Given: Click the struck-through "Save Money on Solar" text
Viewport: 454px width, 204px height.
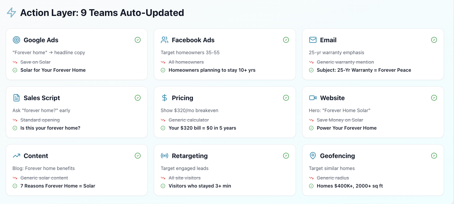Looking at the screenshot, I should [340, 120].
